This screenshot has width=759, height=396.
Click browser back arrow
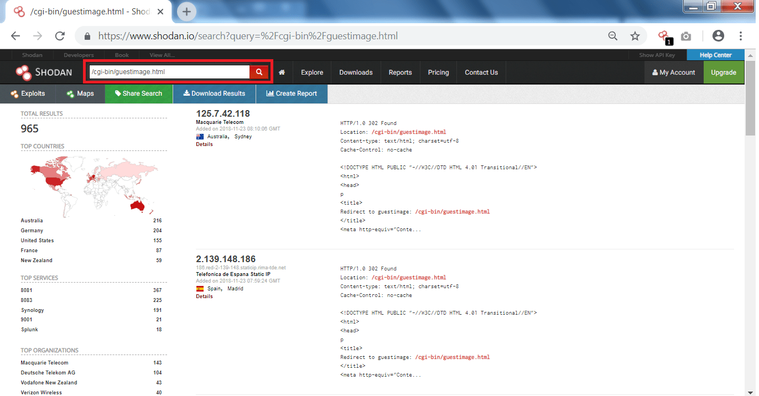tap(15, 36)
